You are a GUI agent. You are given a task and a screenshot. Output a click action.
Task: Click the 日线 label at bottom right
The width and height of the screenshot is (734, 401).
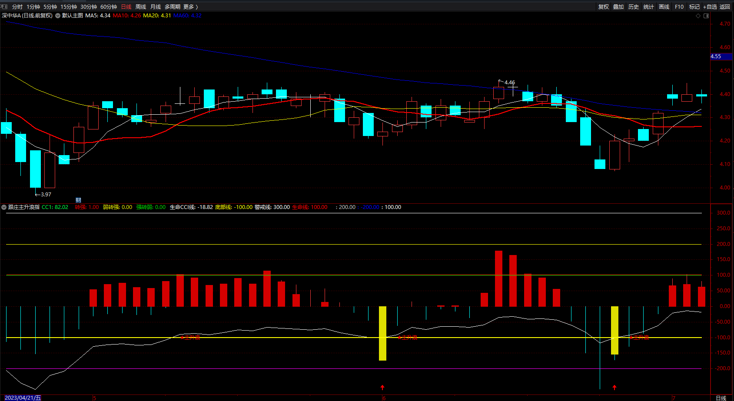pos(721,398)
